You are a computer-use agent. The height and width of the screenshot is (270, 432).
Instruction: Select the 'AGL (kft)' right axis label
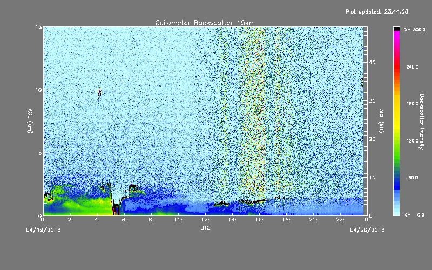coord(381,121)
